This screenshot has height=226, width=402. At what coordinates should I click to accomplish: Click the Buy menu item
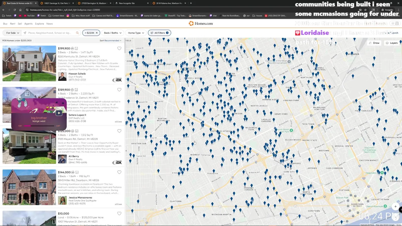[5, 24]
